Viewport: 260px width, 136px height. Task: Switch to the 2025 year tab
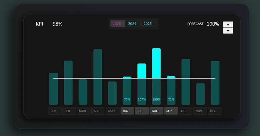(x=148, y=24)
